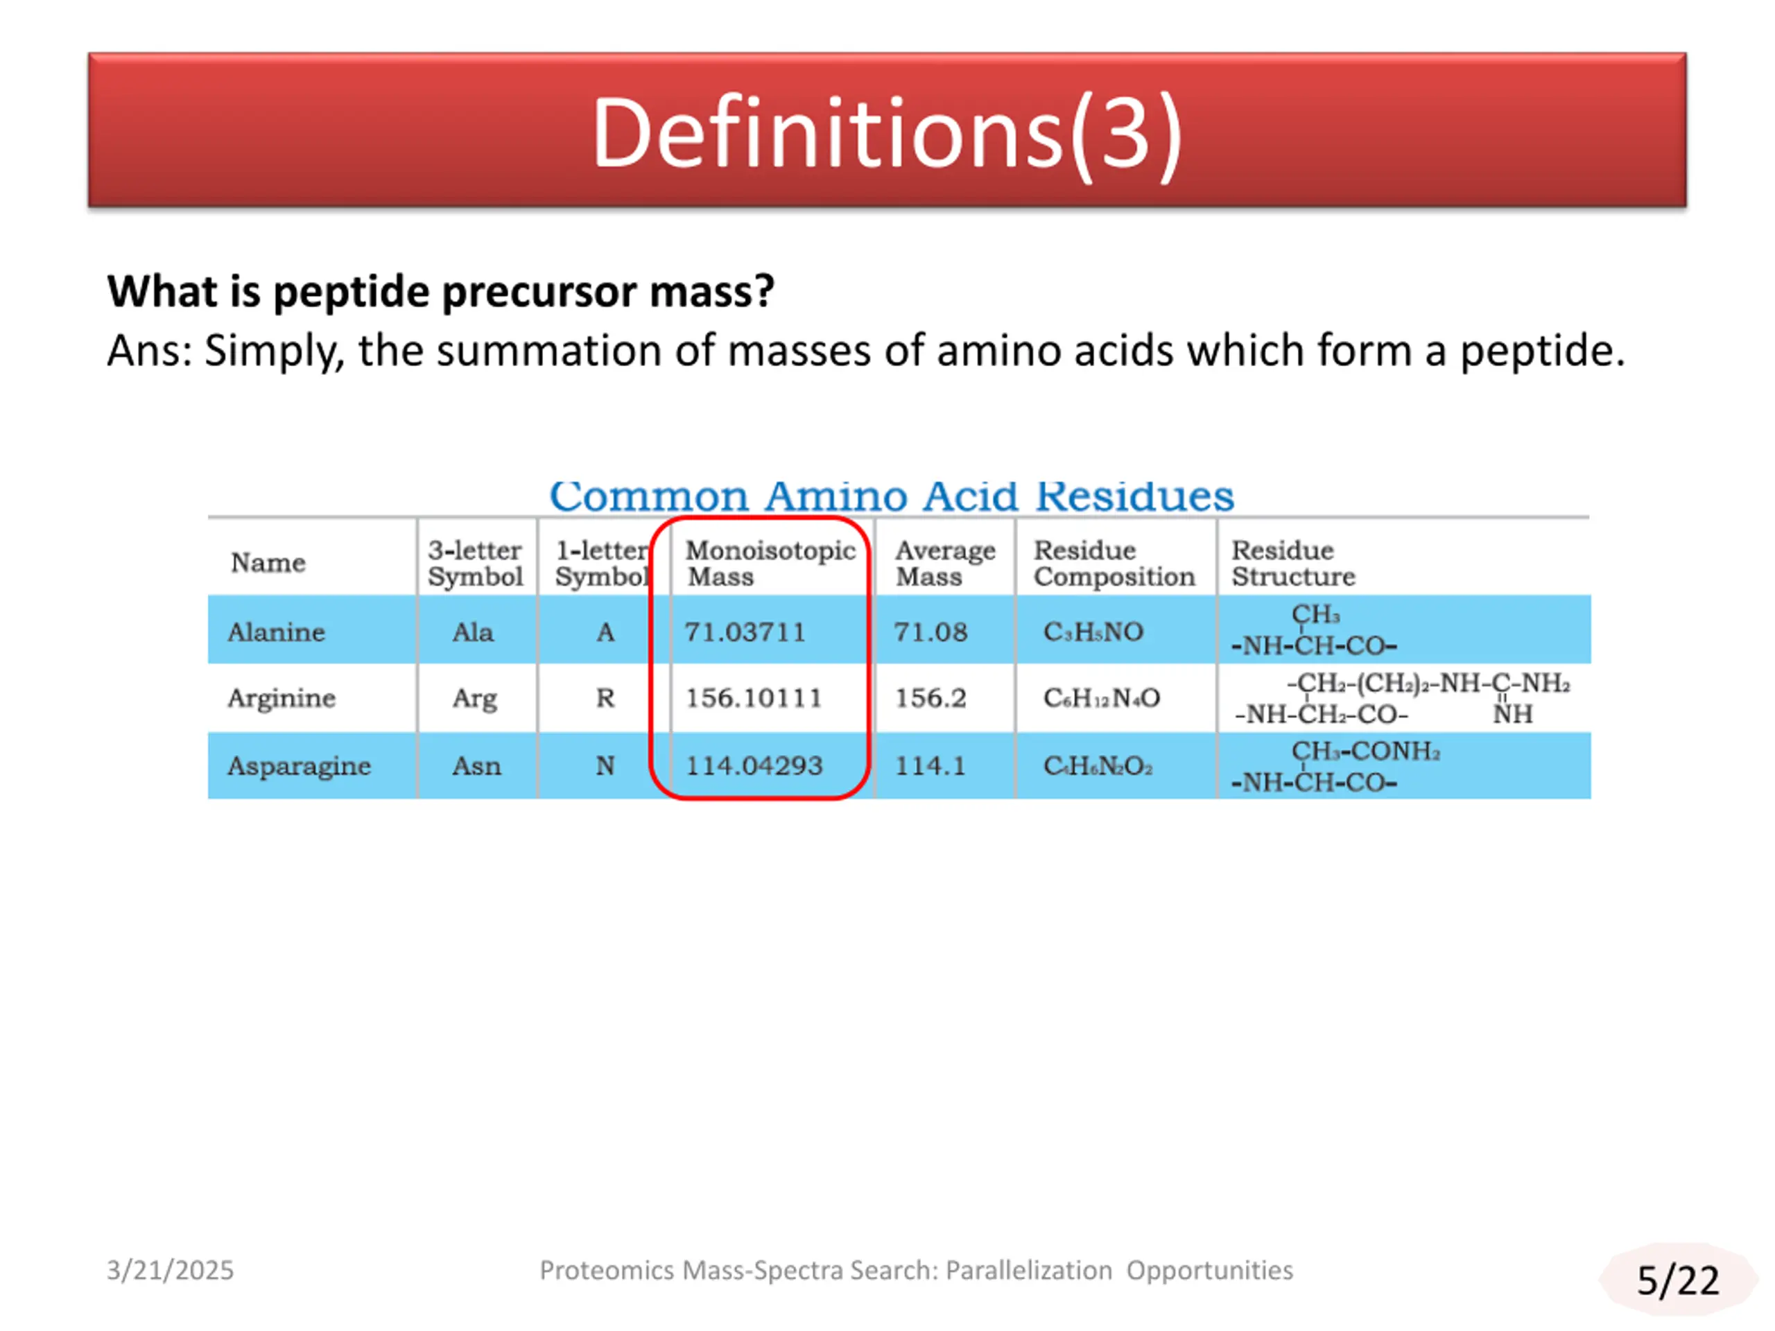Click the 'Common Amino Acid Residues' table heading

point(892,496)
